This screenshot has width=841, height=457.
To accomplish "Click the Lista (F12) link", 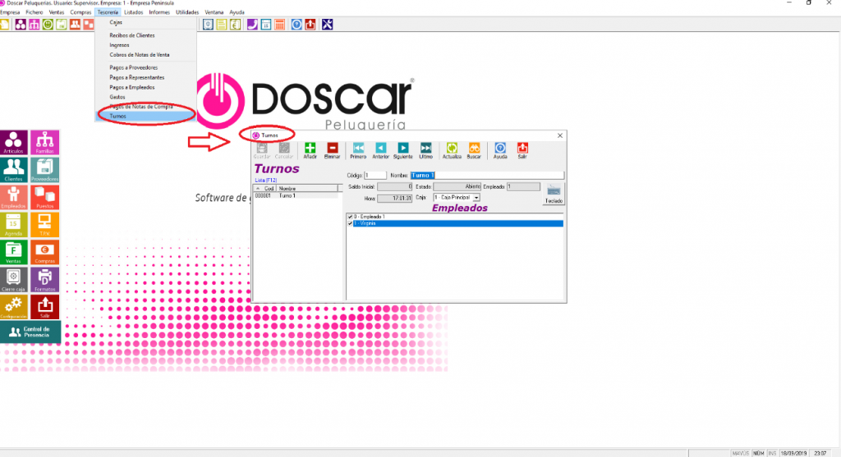I will pyautogui.click(x=265, y=181).
